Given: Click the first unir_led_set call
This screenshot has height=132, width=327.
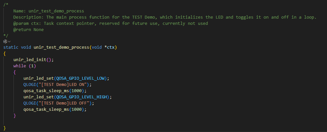Looking at the screenshot, I should coord(36,78).
